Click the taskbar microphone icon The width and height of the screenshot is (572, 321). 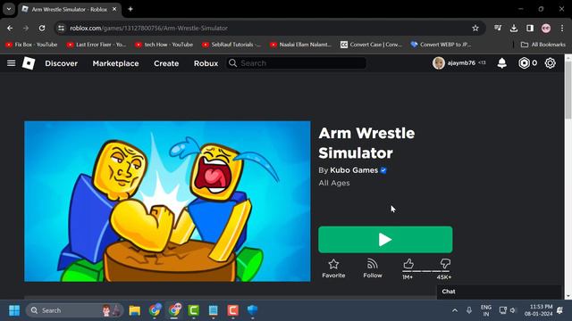click(469, 310)
